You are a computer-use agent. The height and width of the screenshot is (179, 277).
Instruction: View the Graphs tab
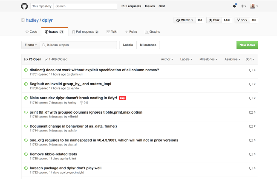(x=152, y=32)
